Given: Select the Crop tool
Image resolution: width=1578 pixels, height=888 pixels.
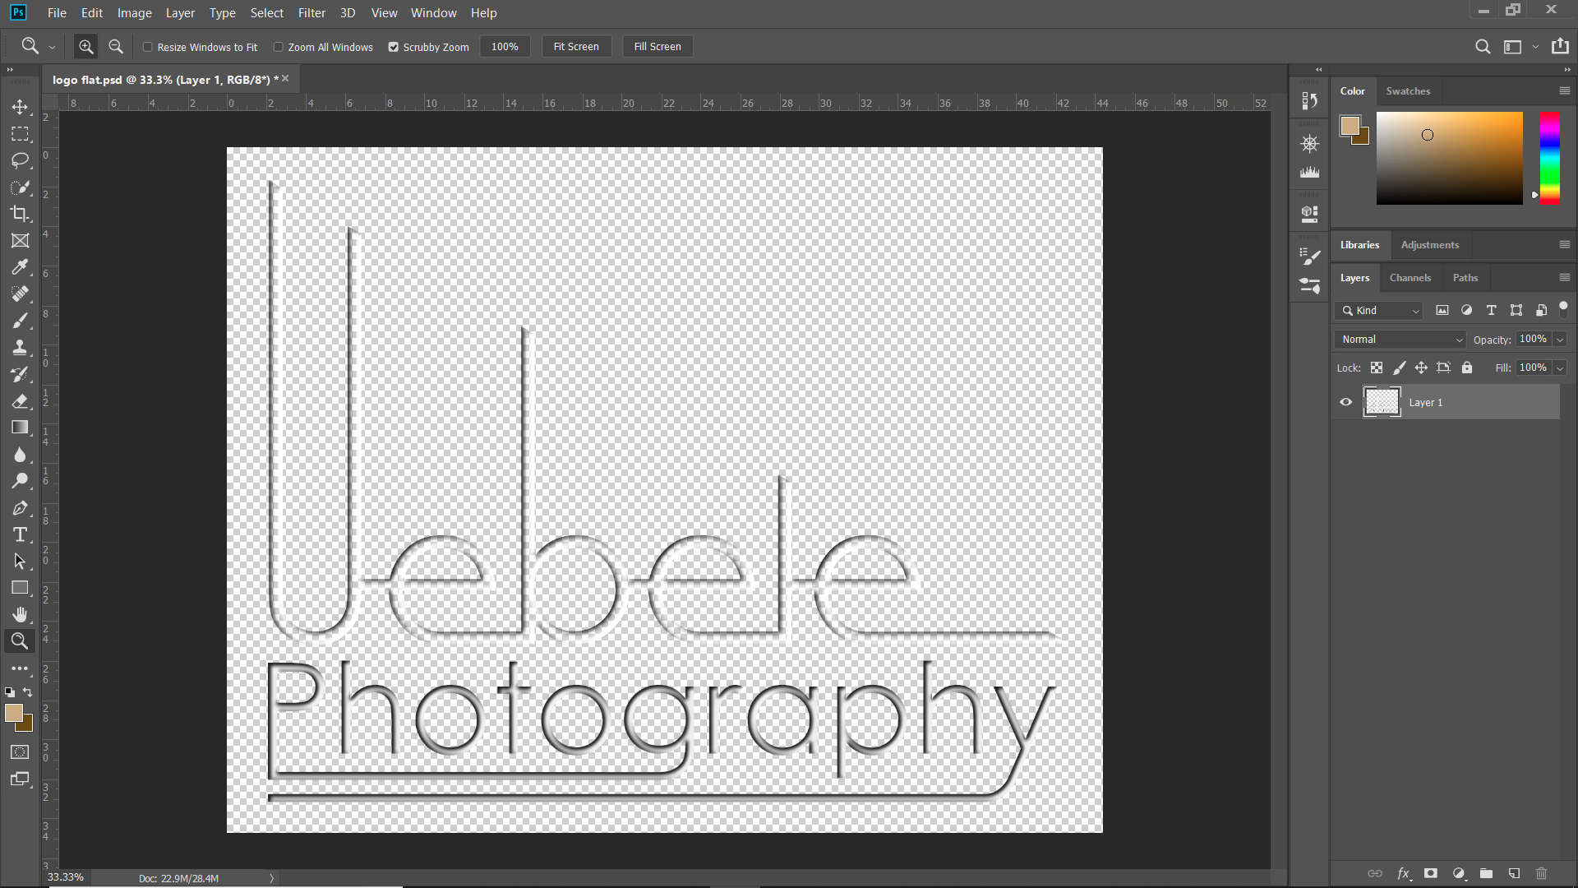Looking at the screenshot, I should [x=20, y=214].
